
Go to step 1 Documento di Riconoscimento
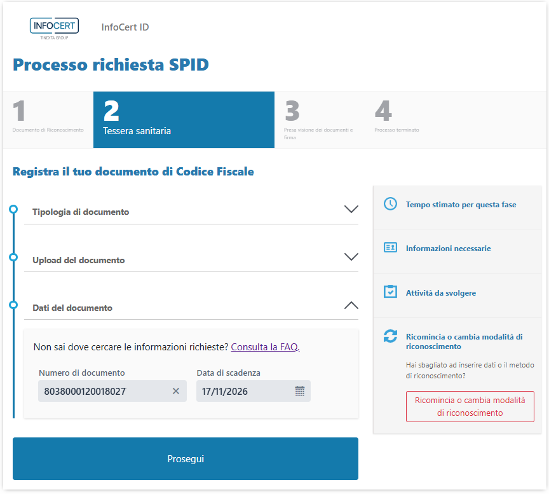[x=48, y=120]
